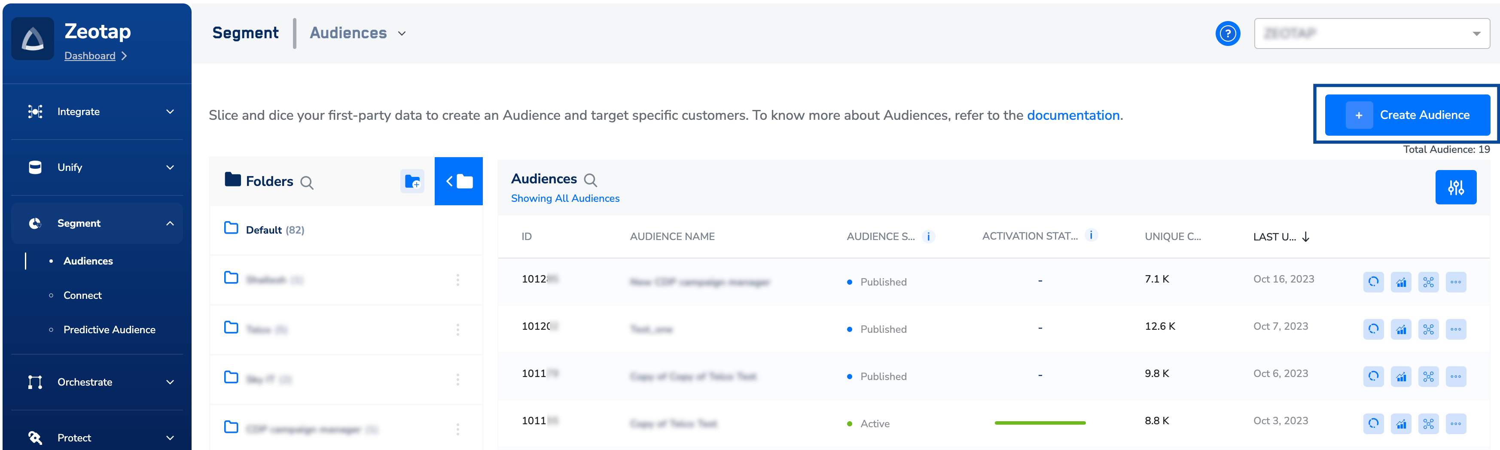Click the ID column header
Image resolution: width=1500 pixels, height=450 pixels.
(526, 237)
